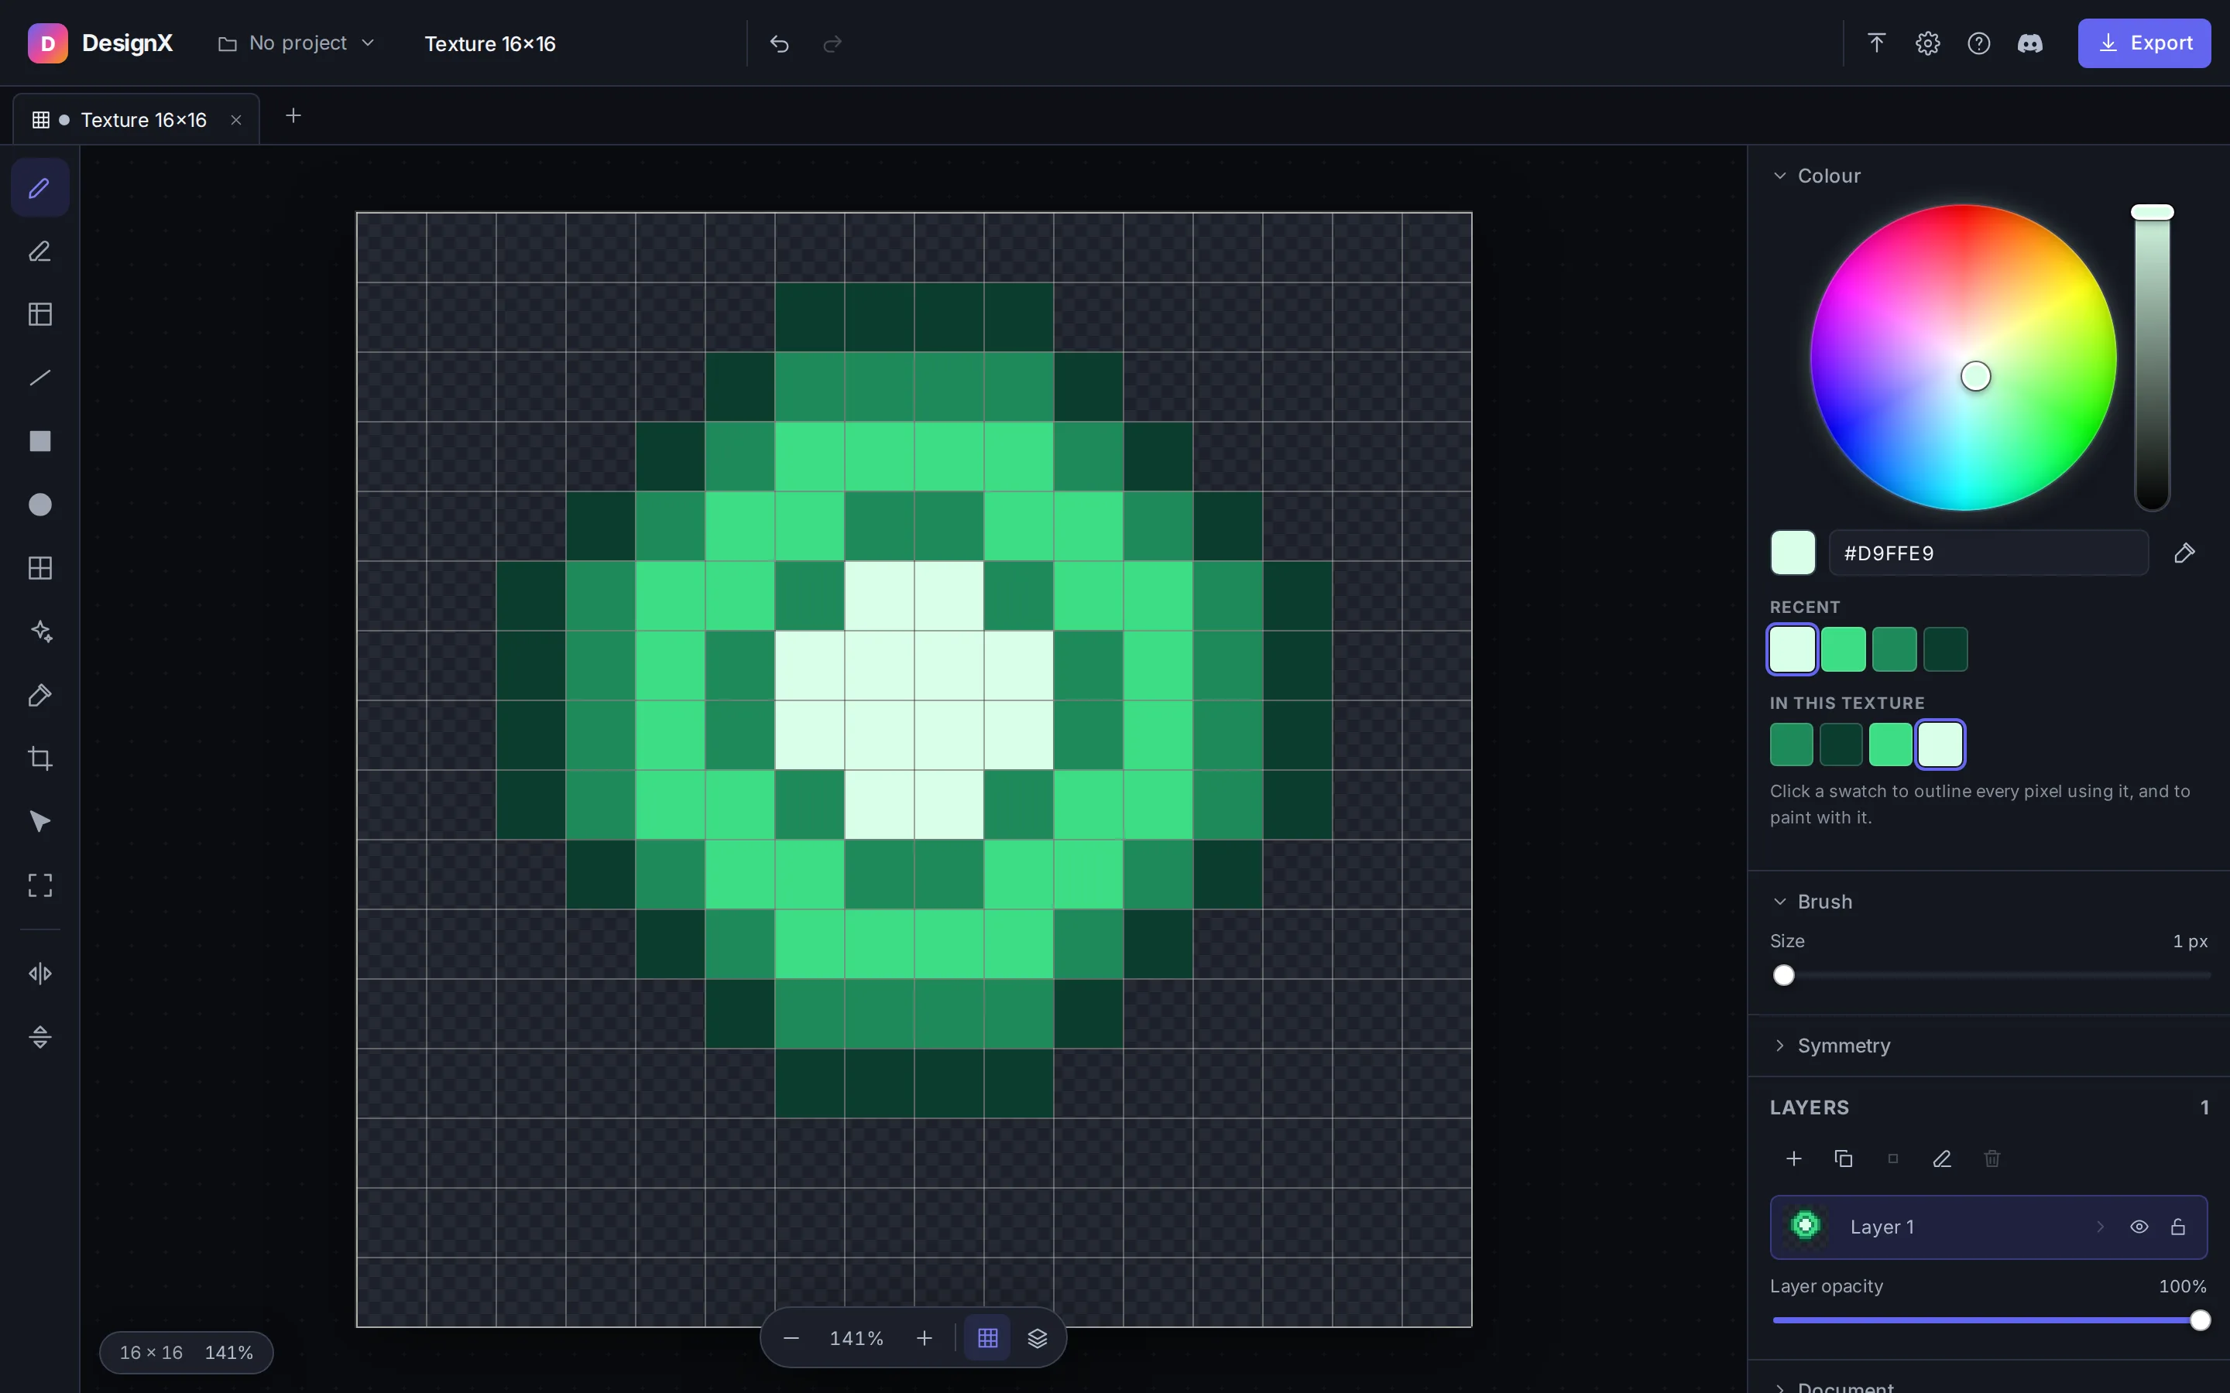This screenshot has height=1393, width=2230.
Task: Open the Discord community link
Action: [2030, 43]
